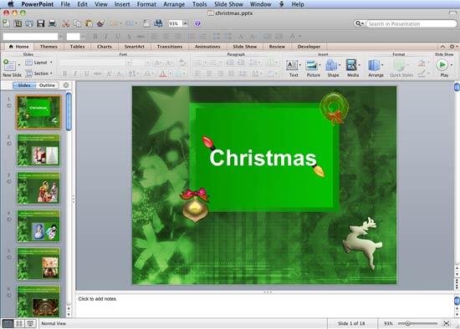Viewport: 460px width, 329px height.
Task: Click the Apple menu icon
Action: coord(11,4)
